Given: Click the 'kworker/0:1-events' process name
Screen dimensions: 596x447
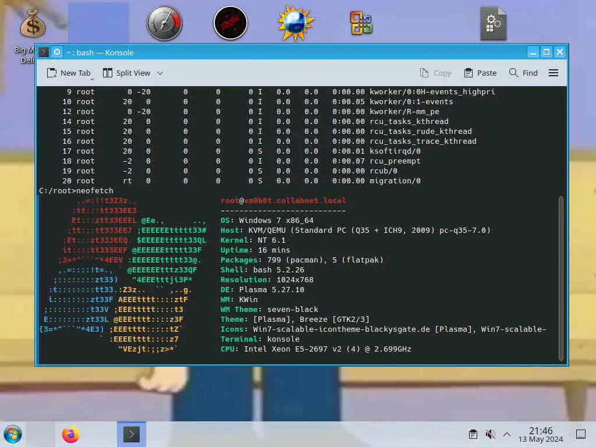Looking at the screenshot, I should pyautogui.click(x=411, y=102).
